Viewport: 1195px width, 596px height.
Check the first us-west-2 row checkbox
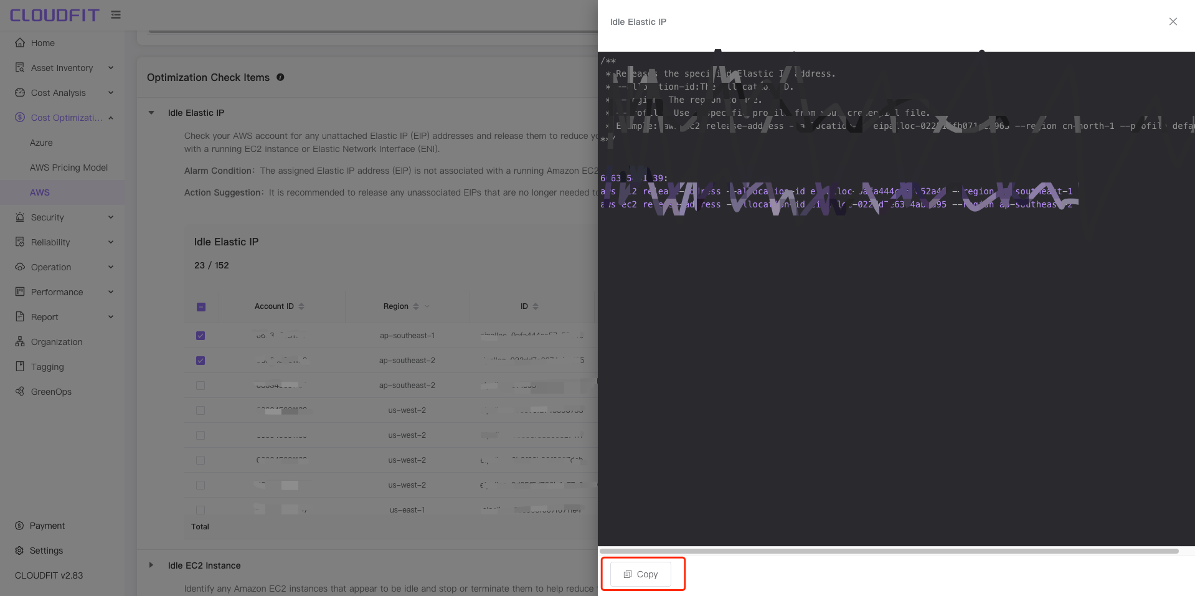(201, 410)
